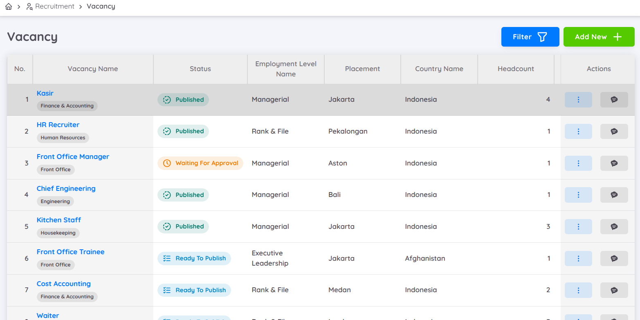Viewport: 640px width, 320px height.
Task: Open the comment bubble icon for HR Recruiter
Action: [614, 131]
